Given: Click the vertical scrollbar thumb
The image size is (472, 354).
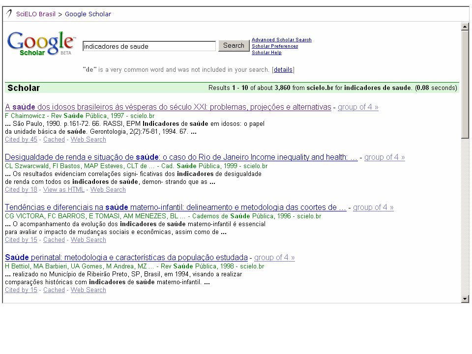Looking at the screenshot, I should point(465,84).
